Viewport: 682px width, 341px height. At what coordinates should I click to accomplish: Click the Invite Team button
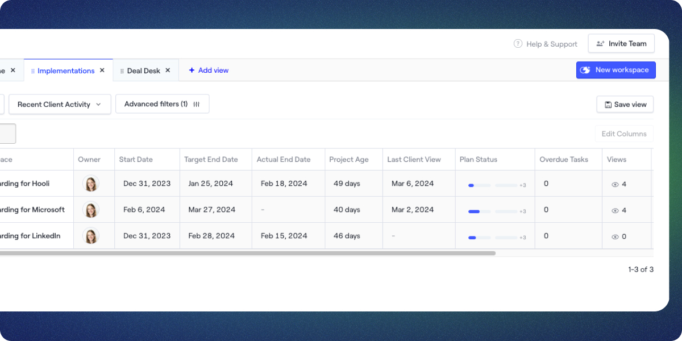click(x=621, y=44)
